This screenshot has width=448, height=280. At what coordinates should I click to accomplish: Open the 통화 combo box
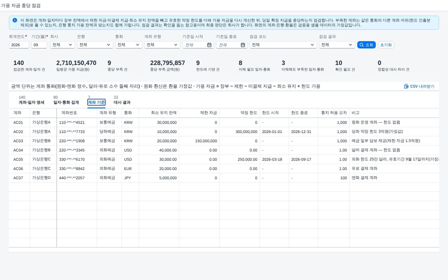pos(128,45)
